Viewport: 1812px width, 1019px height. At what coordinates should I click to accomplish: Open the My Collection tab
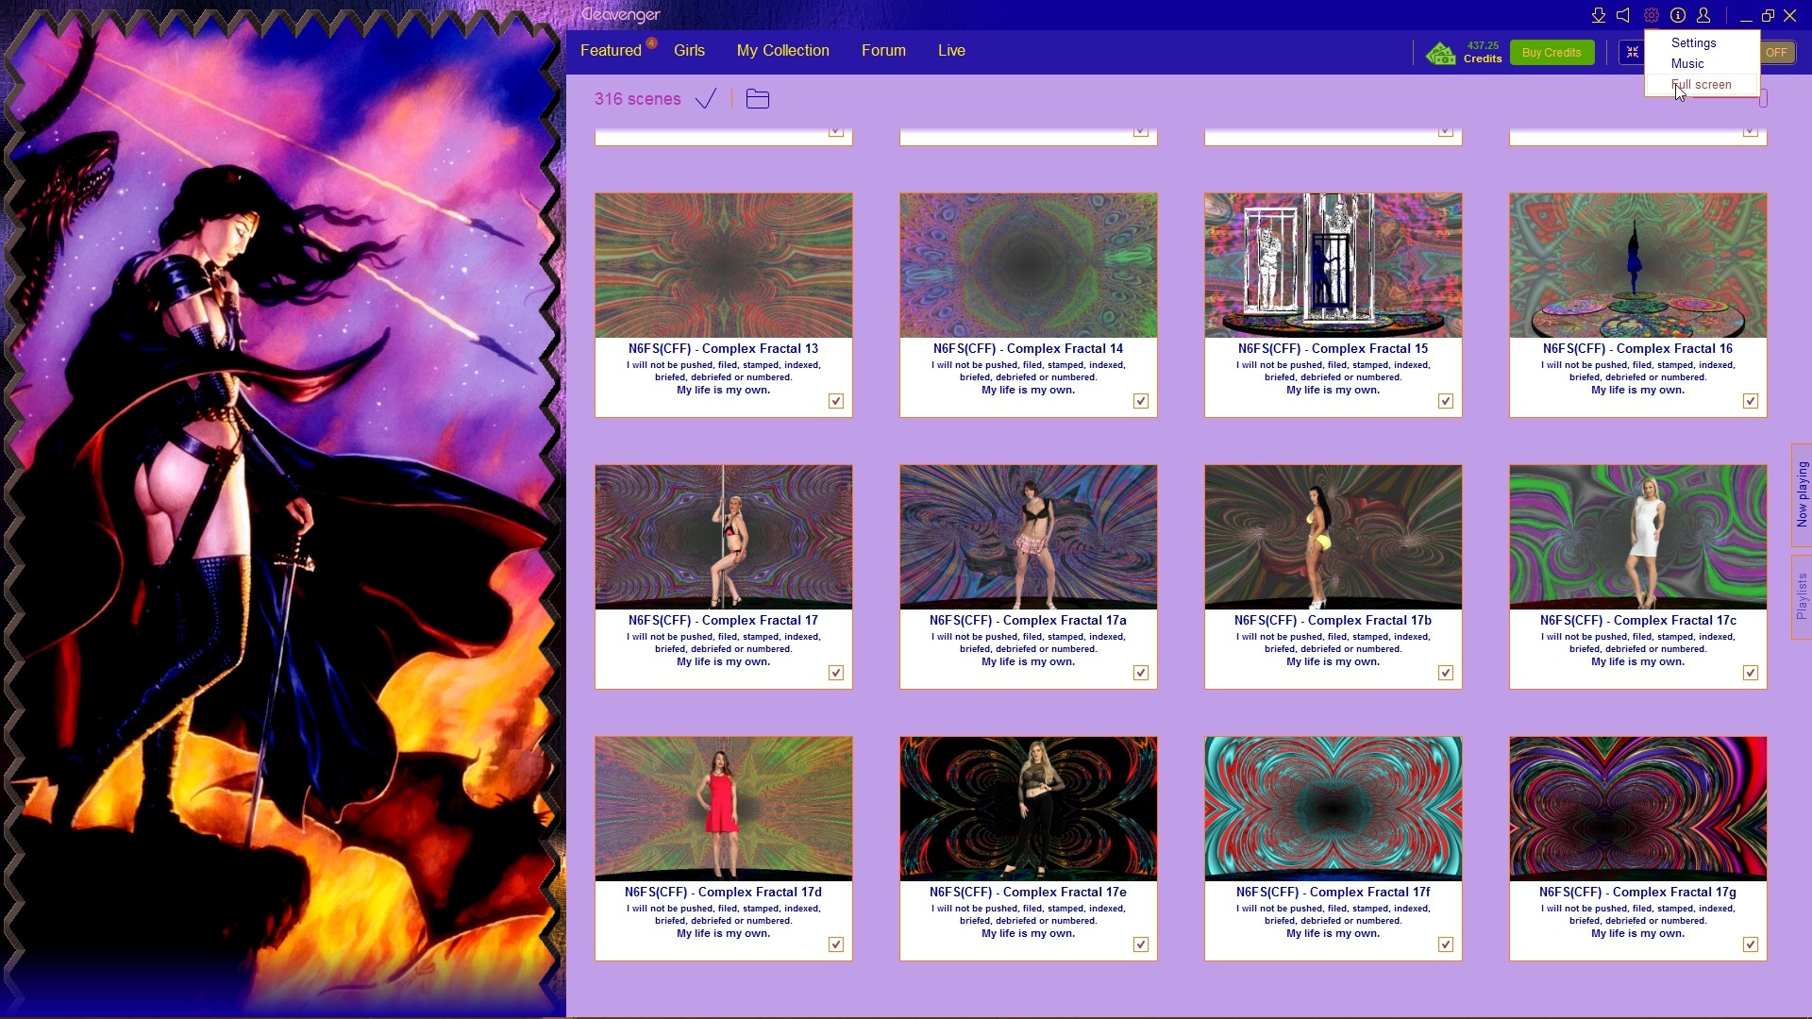783,51
